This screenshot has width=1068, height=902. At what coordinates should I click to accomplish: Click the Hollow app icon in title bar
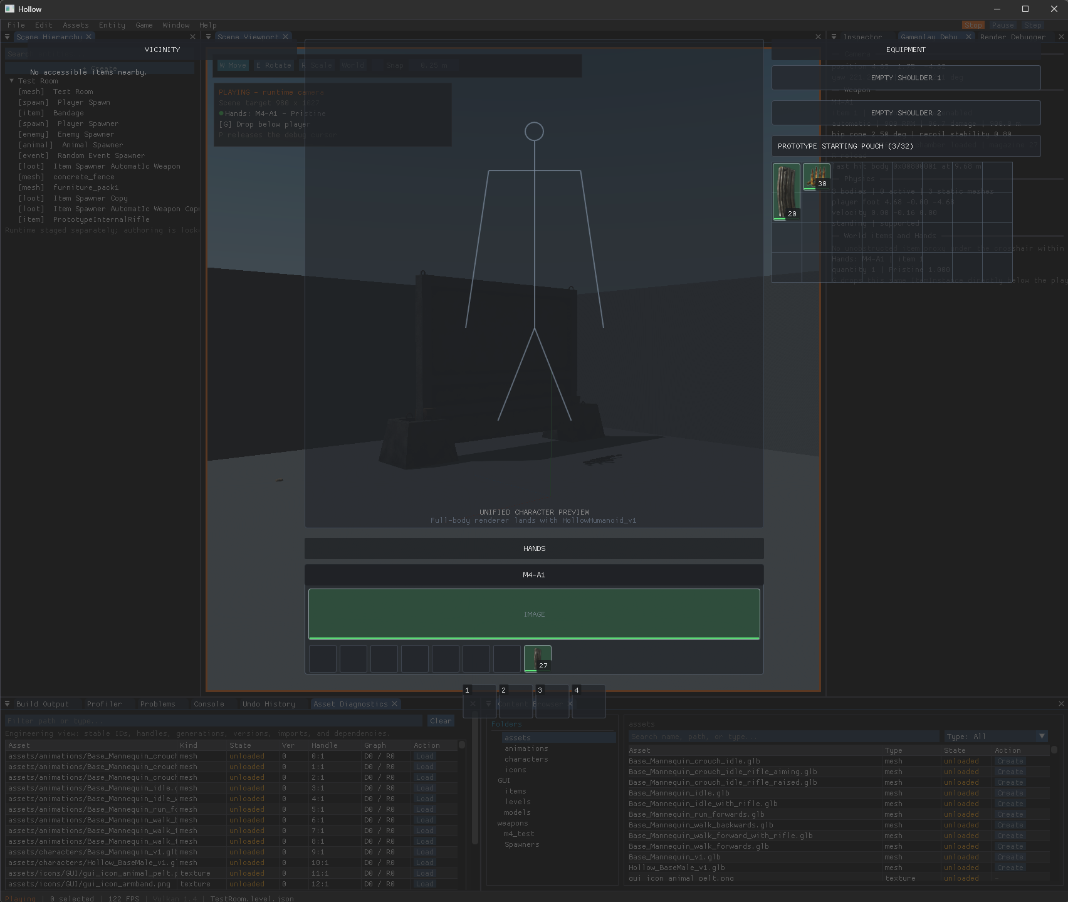pos(9,9)
